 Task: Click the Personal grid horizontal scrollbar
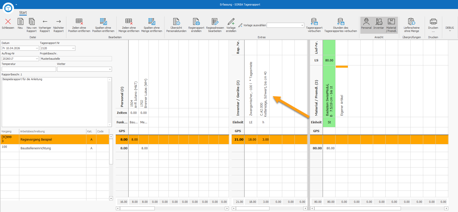pos(172,208)
